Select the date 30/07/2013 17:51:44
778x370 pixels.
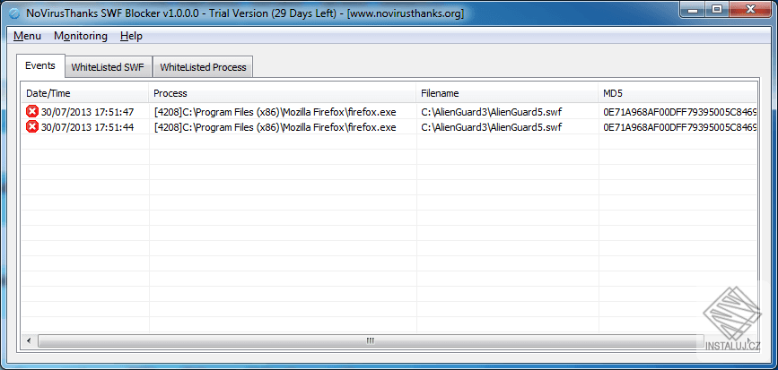87,127
